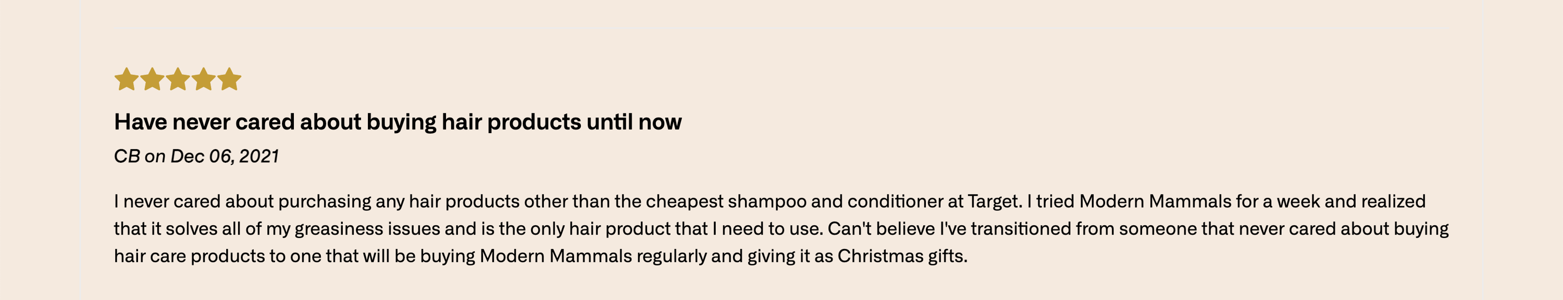Click the review line starting 'that it solves'
Image resolution: width=1563 pixels, height=300 pixels.
point(781,228)
